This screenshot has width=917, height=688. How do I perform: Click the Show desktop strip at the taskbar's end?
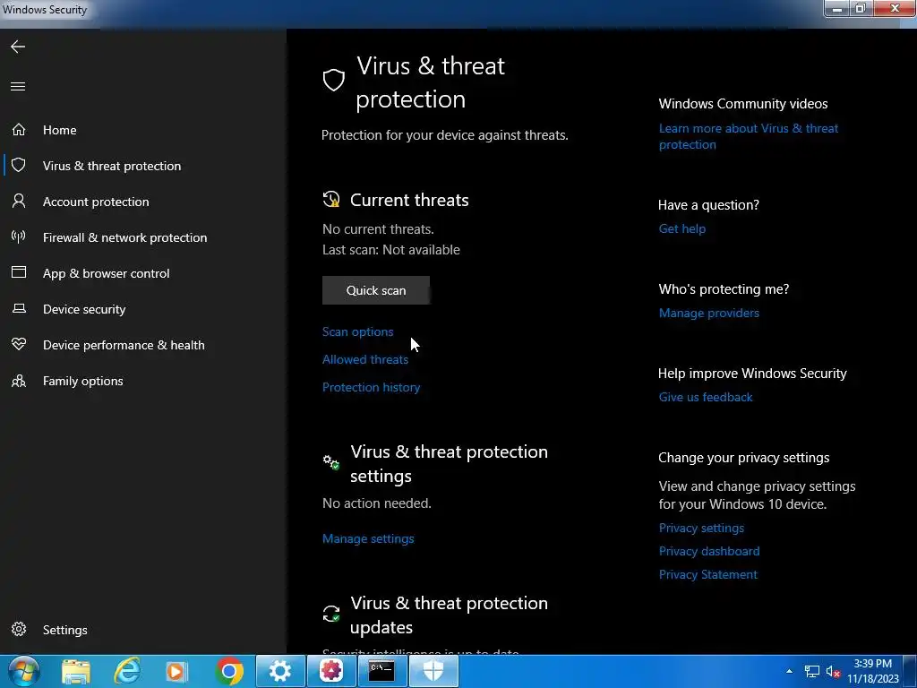[x=910, y=672]
